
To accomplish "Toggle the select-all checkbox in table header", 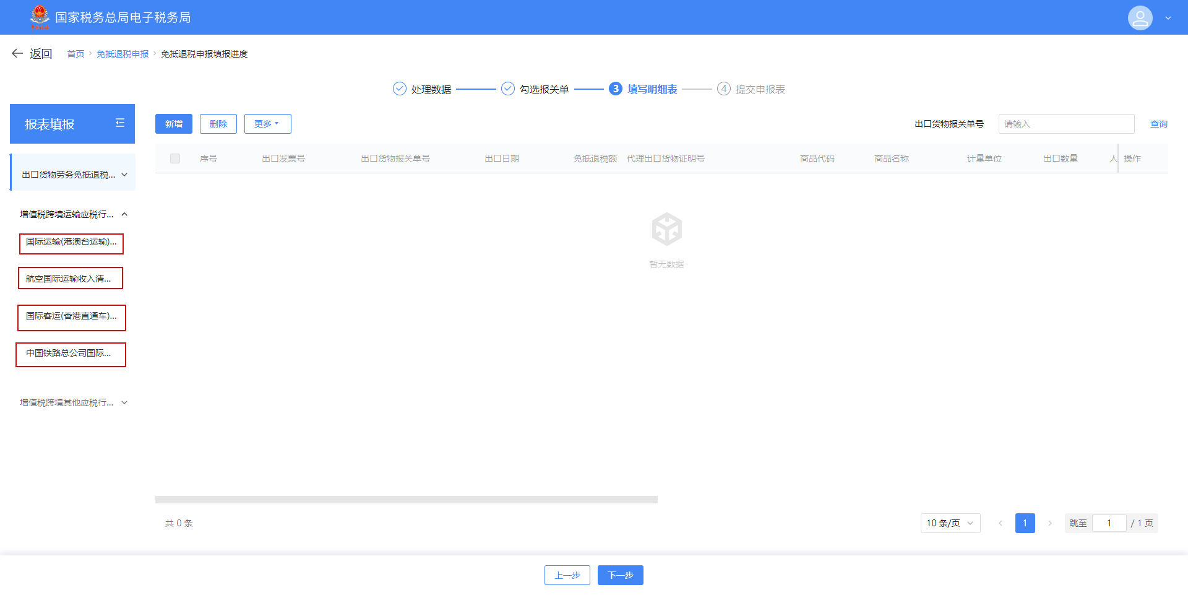I will pyautogui.click(x=175, y=159).
